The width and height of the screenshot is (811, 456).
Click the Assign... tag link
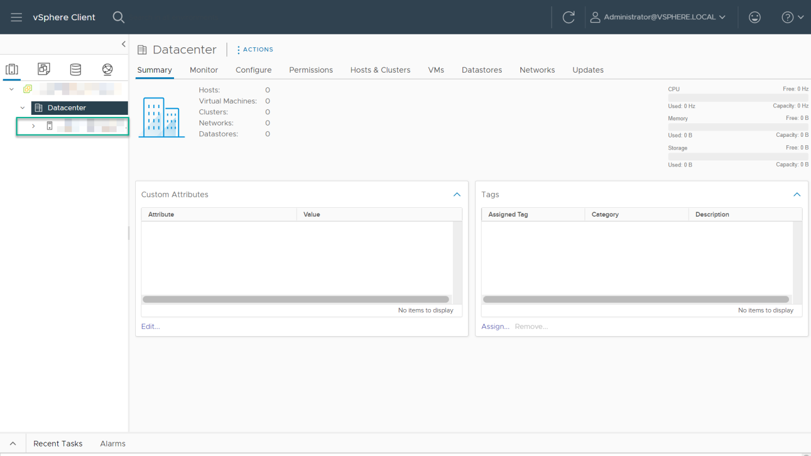tap(495, 327)
